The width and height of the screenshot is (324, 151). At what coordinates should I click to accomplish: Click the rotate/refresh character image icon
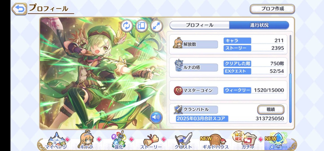pyautogui.click(x=127, y=26)
